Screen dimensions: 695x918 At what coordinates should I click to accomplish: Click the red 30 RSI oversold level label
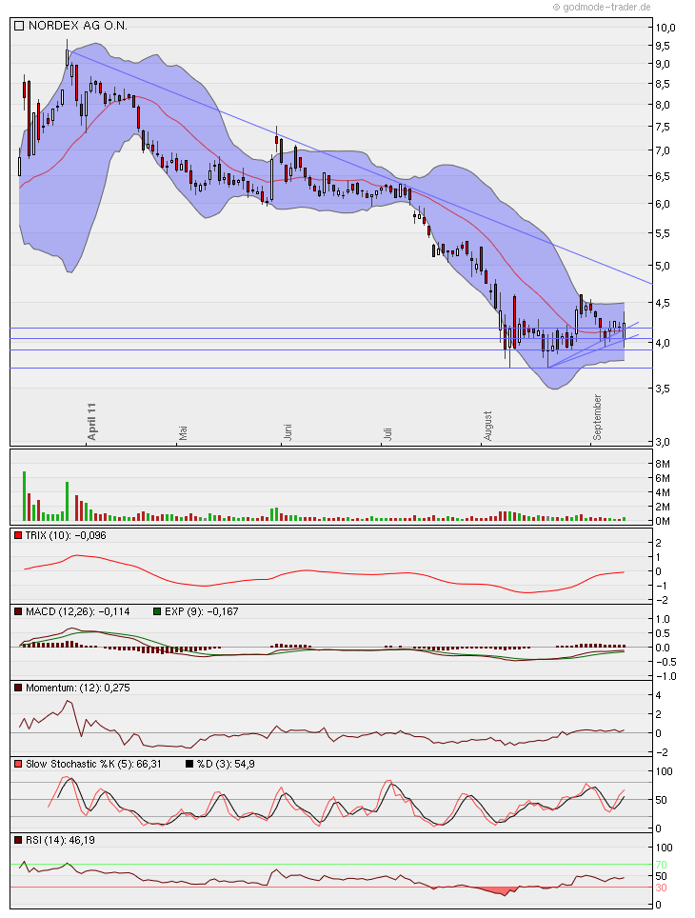click(661, 888)
